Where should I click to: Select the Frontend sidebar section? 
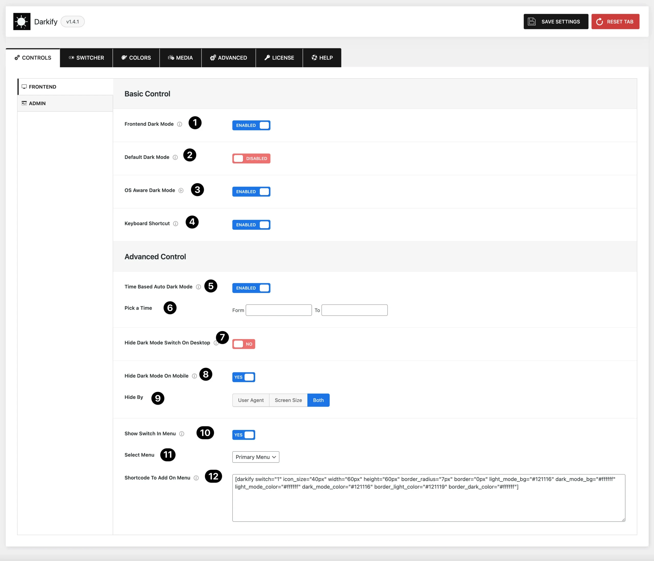[65, 87]
